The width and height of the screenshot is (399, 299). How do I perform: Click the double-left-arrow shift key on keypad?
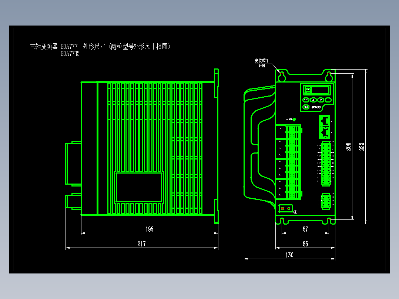(x=306, y=107)
